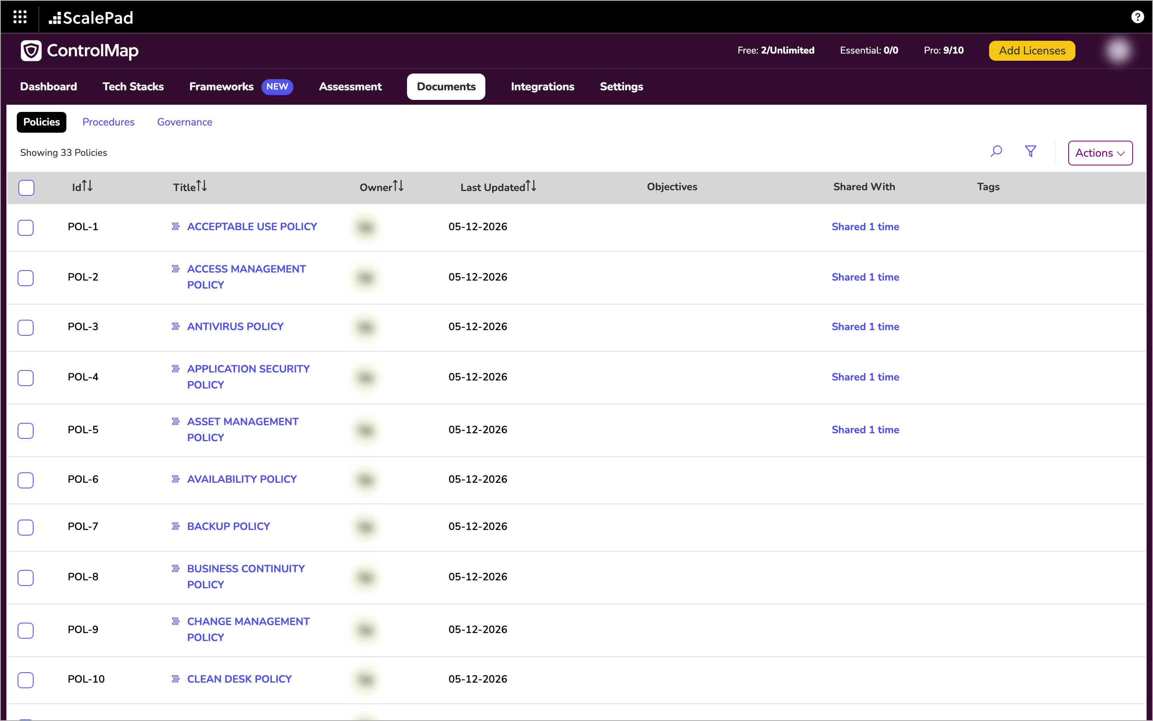Sort policies by Owner column arrows
Image resolution: width=1153 pixels, height=721 pixels.
coord(398,186)
